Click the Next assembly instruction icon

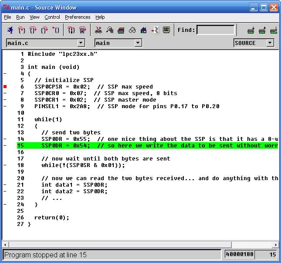82,30
